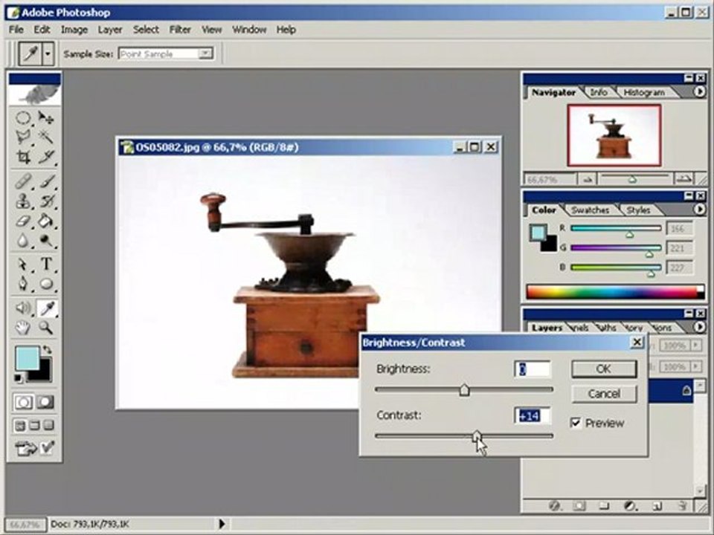714x535 pixels.
Task: Confirm Brightness/Contrast with OK
Action: click(604, 369)
